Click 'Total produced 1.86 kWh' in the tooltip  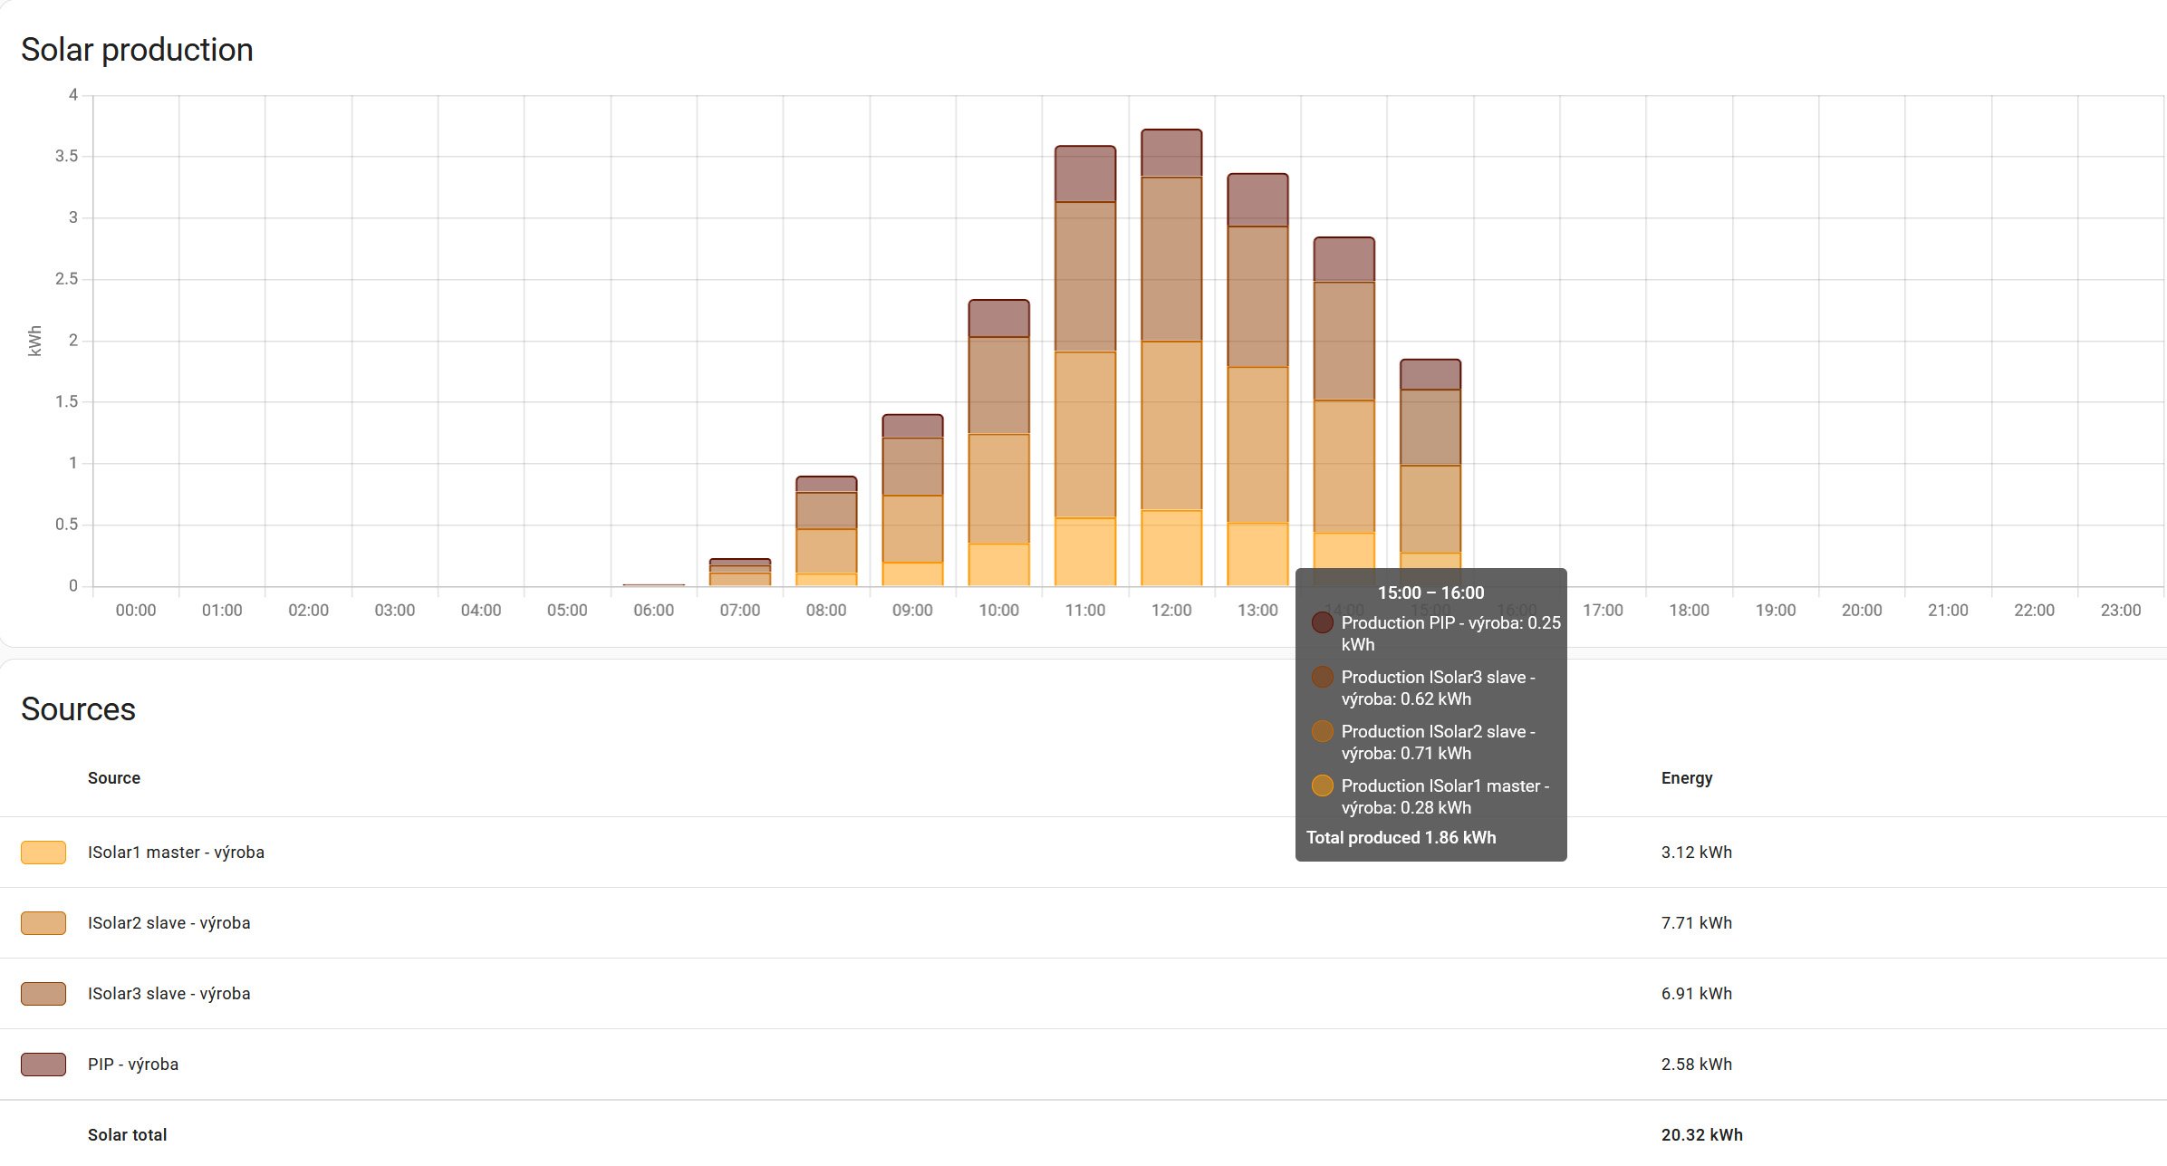[1401, 838]
